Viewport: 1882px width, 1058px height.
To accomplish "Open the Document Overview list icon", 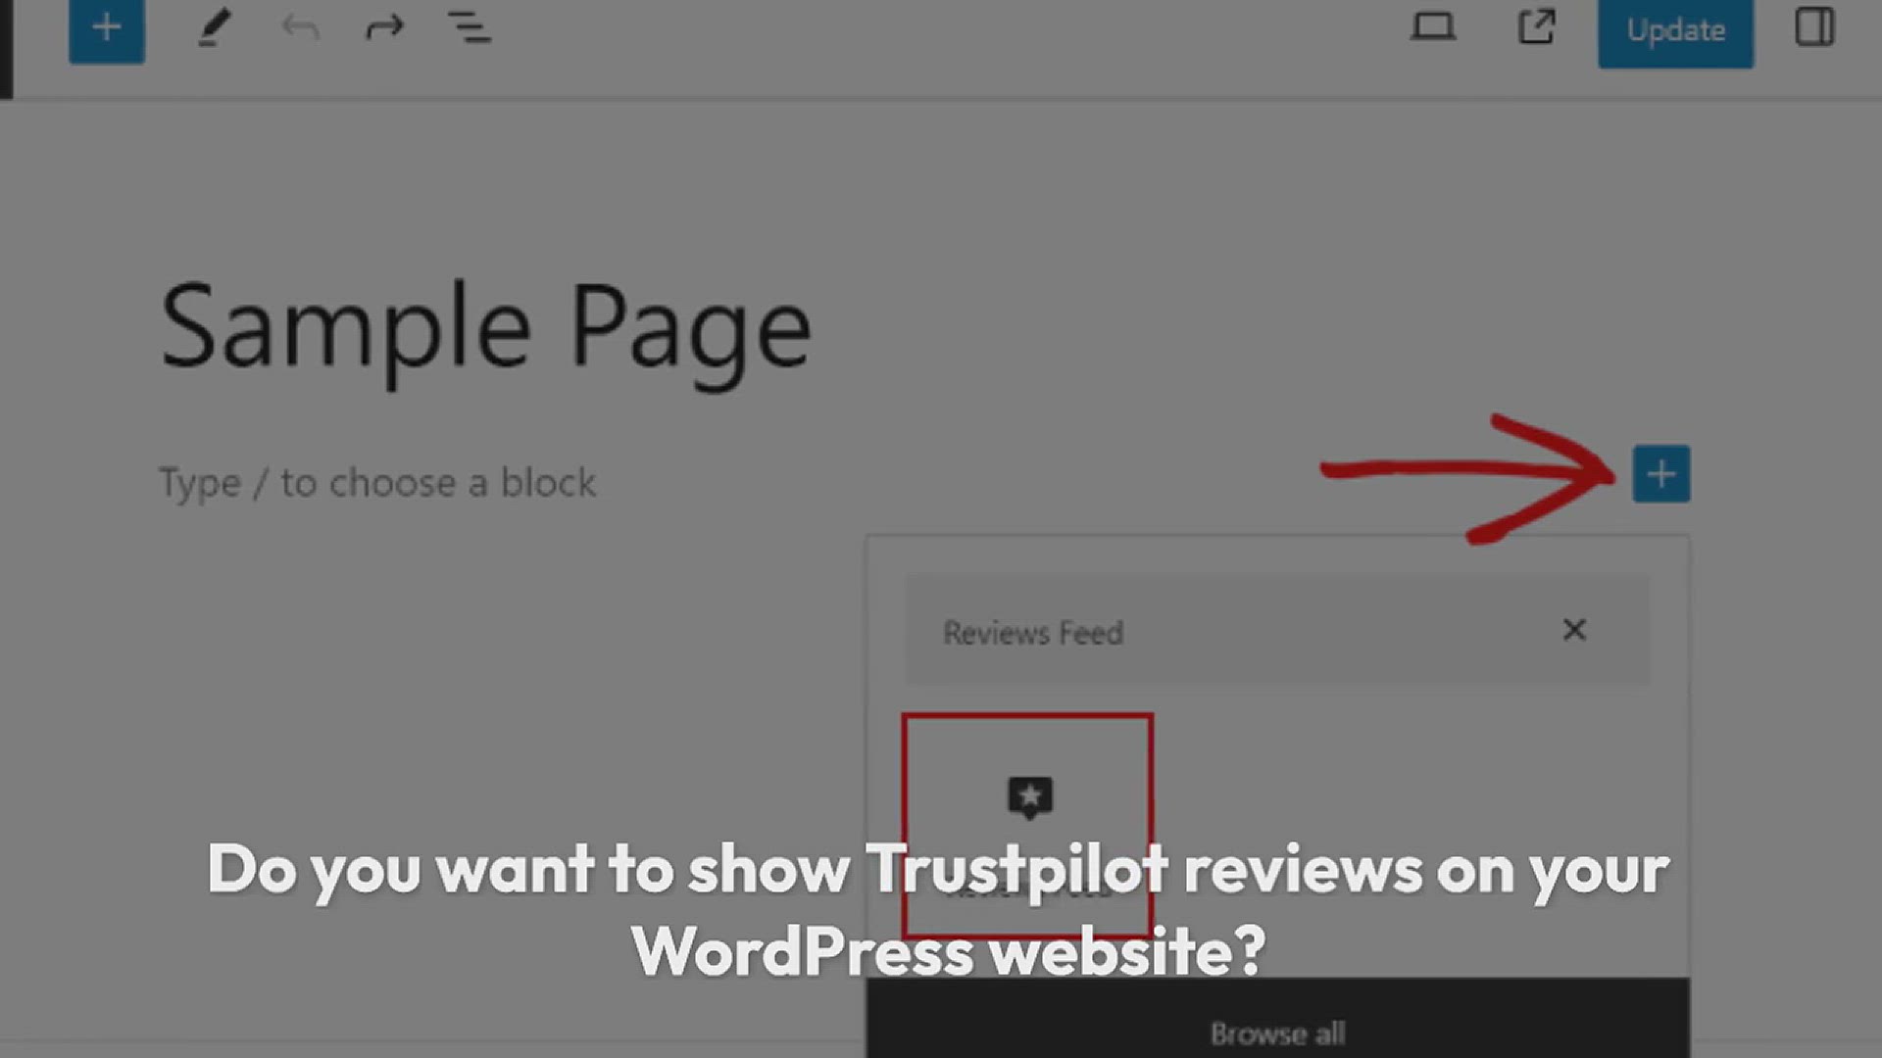I will coord(470,27).
